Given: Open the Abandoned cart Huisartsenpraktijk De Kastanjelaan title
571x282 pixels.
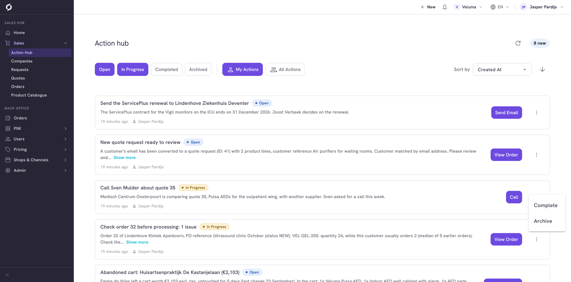Looking at the screenshot, I should 170,272.
